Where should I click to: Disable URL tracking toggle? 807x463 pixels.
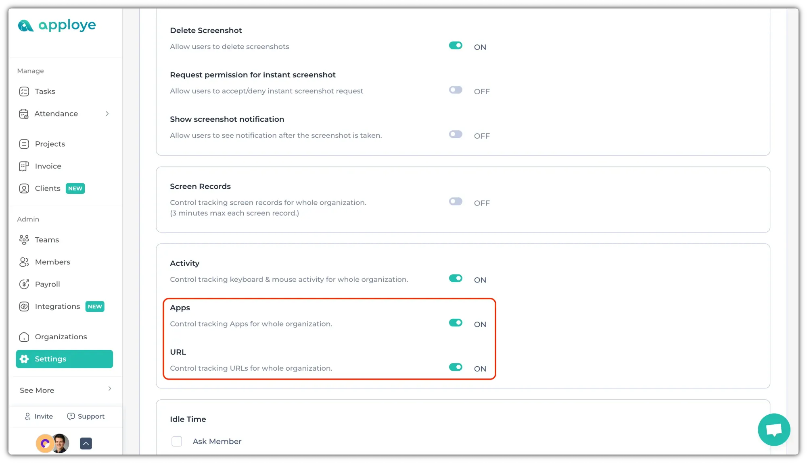tap(456, 367)
